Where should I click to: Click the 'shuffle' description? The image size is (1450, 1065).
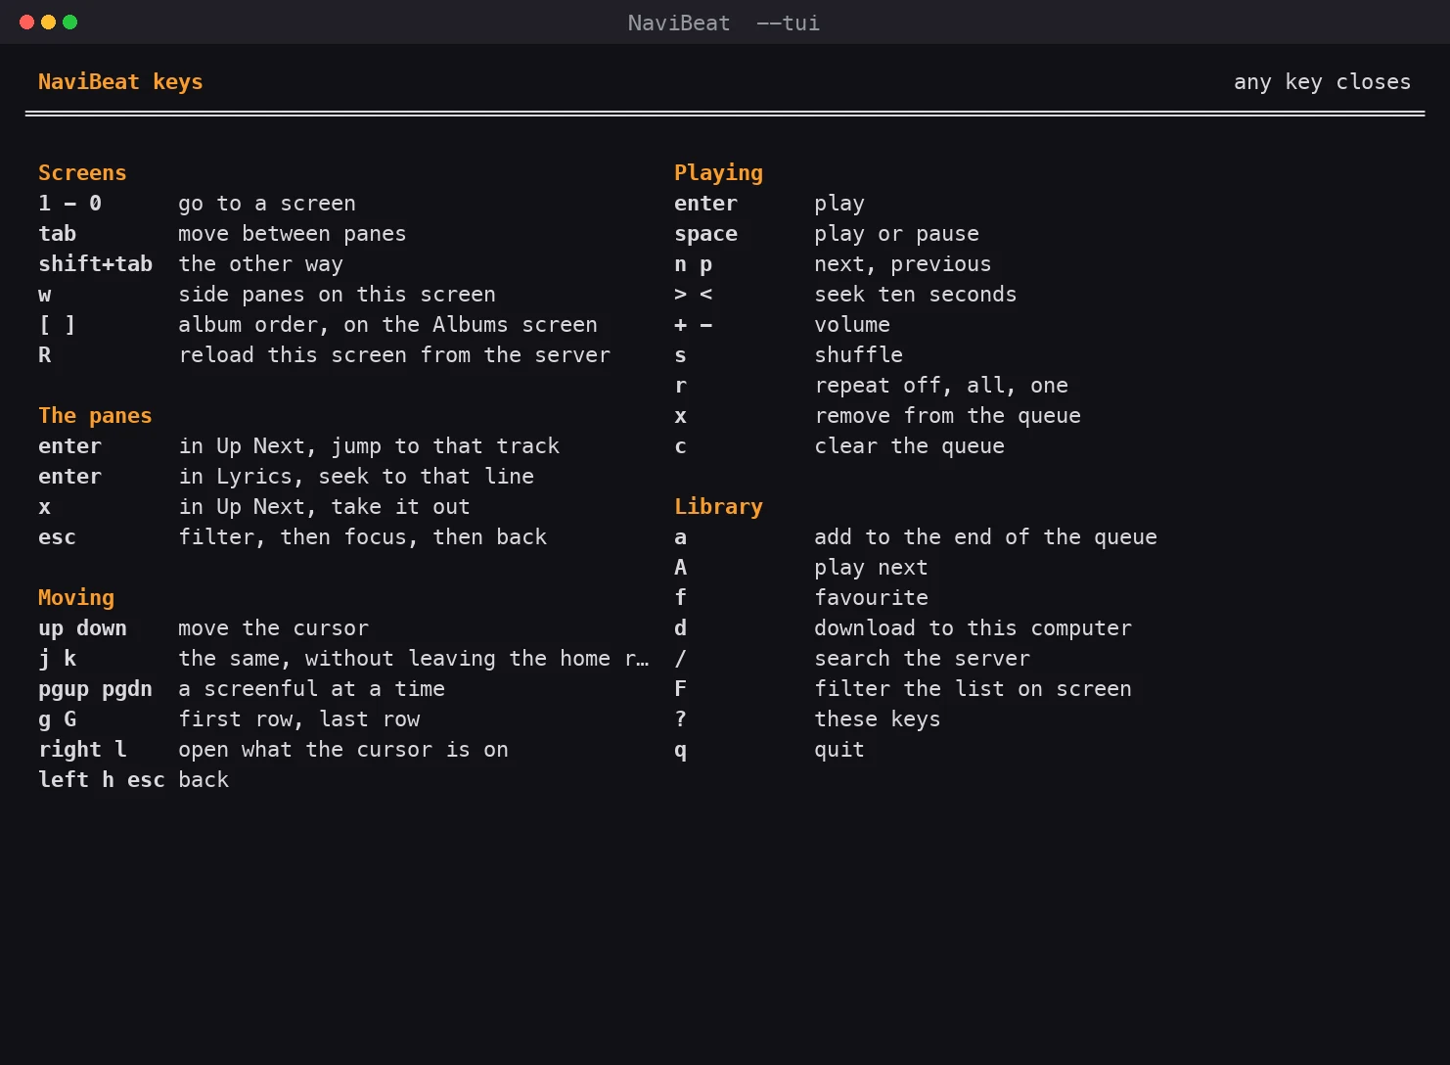858,355
